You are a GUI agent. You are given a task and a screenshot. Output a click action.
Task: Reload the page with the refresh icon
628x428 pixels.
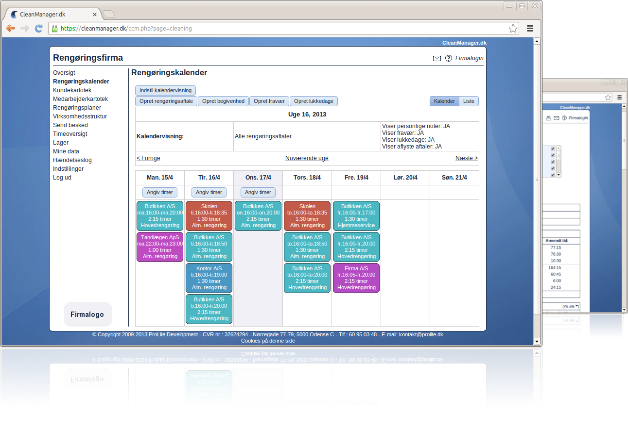39,29
